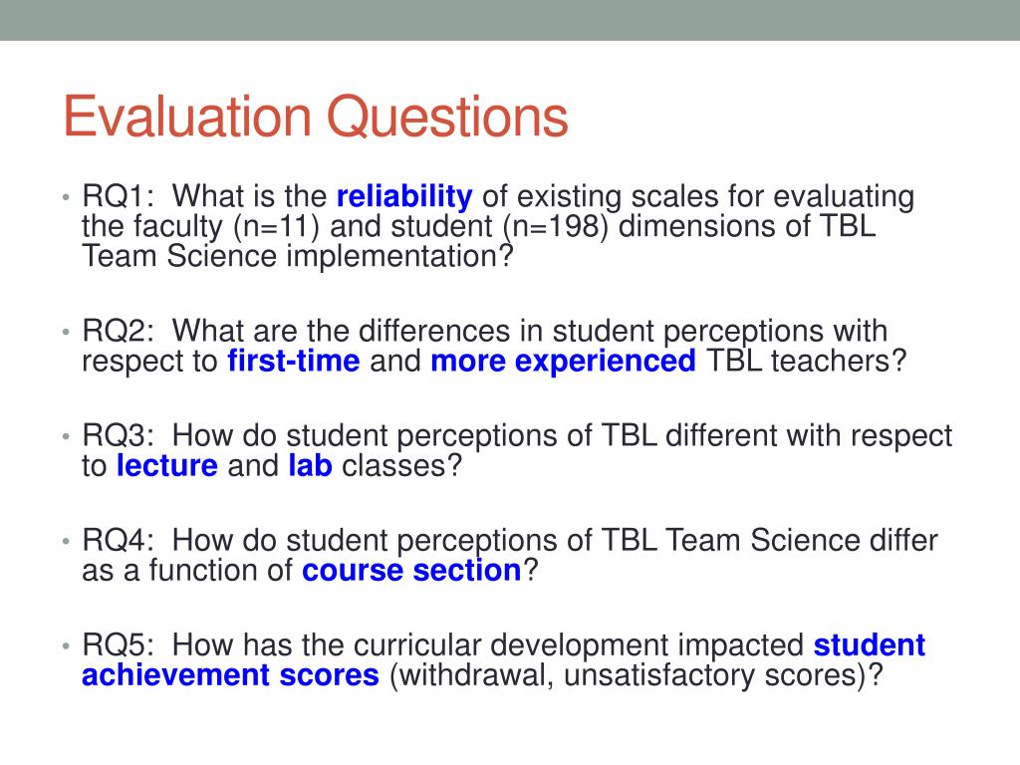Click the bullet point before RQ3
This screenshot has width=1020, height=765.
click(66, 436)
